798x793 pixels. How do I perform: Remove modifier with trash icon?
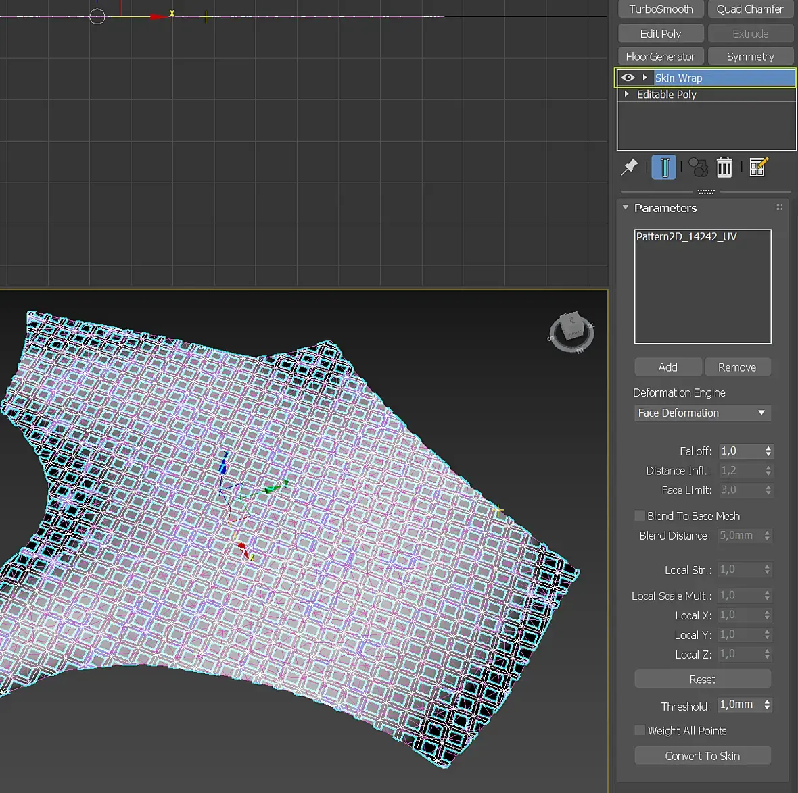pos(724,167)
